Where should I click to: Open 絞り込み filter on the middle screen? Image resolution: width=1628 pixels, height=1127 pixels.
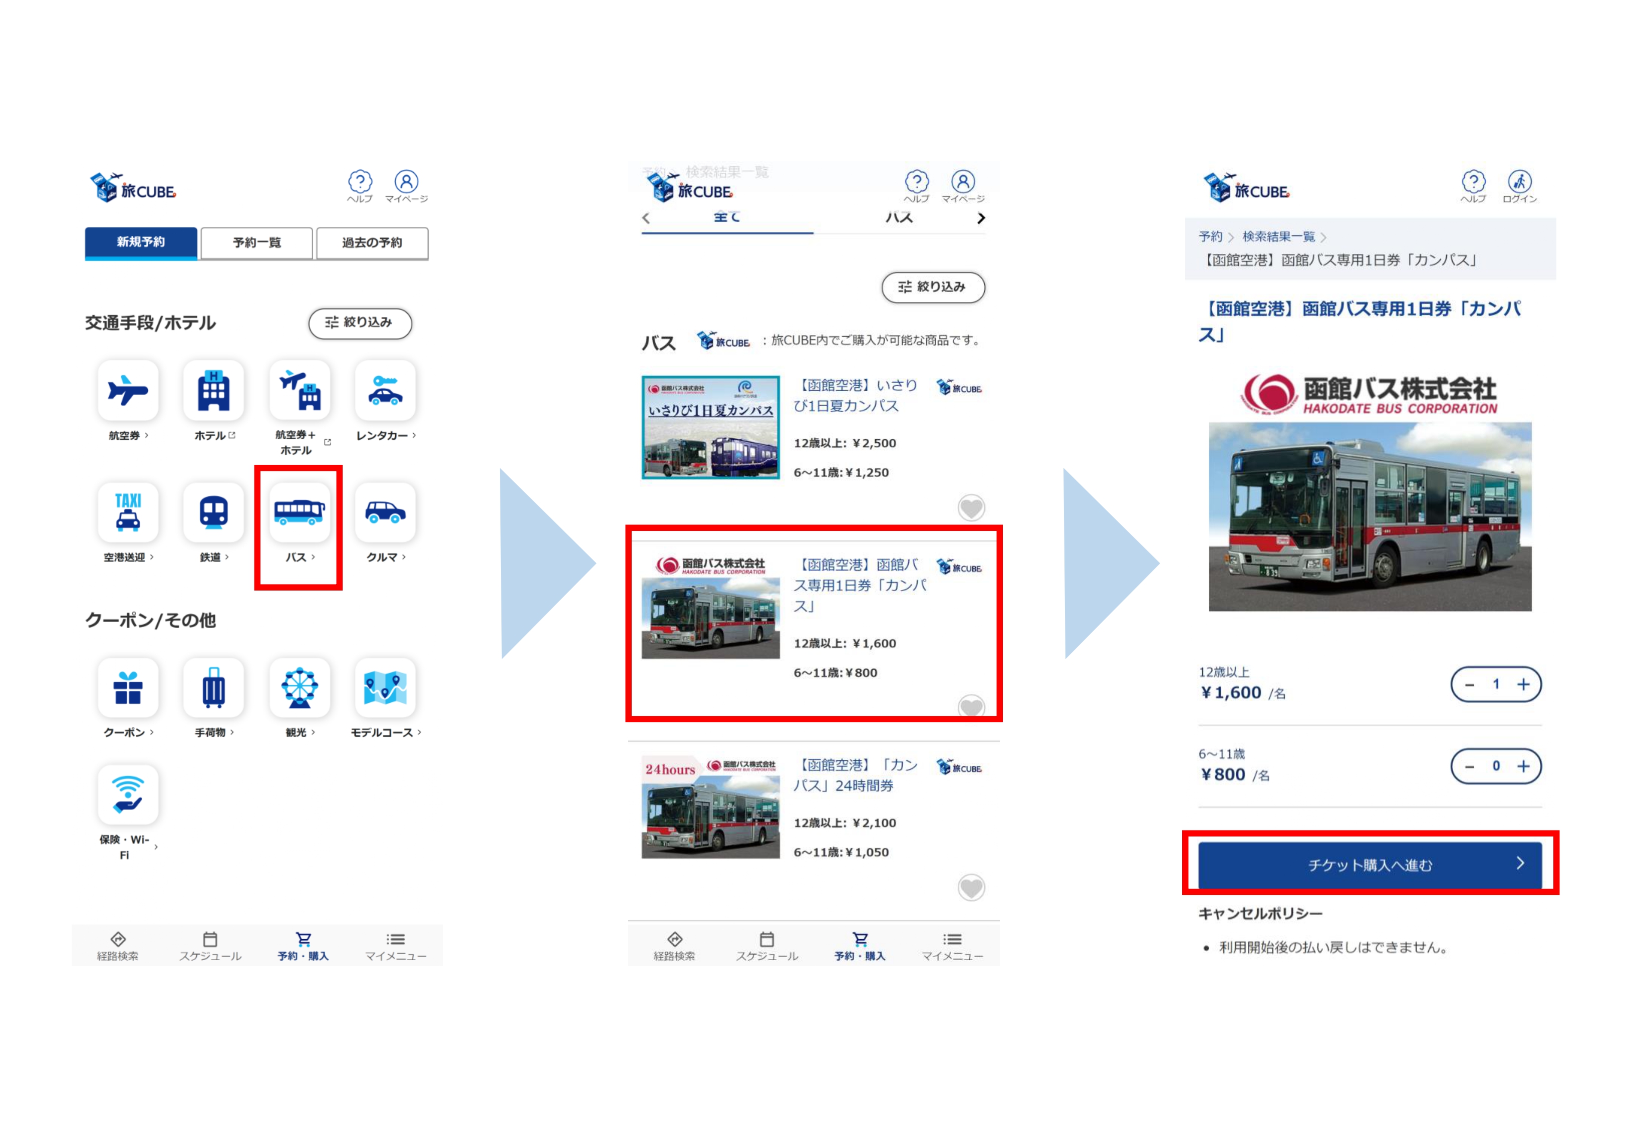coord(933,288)
